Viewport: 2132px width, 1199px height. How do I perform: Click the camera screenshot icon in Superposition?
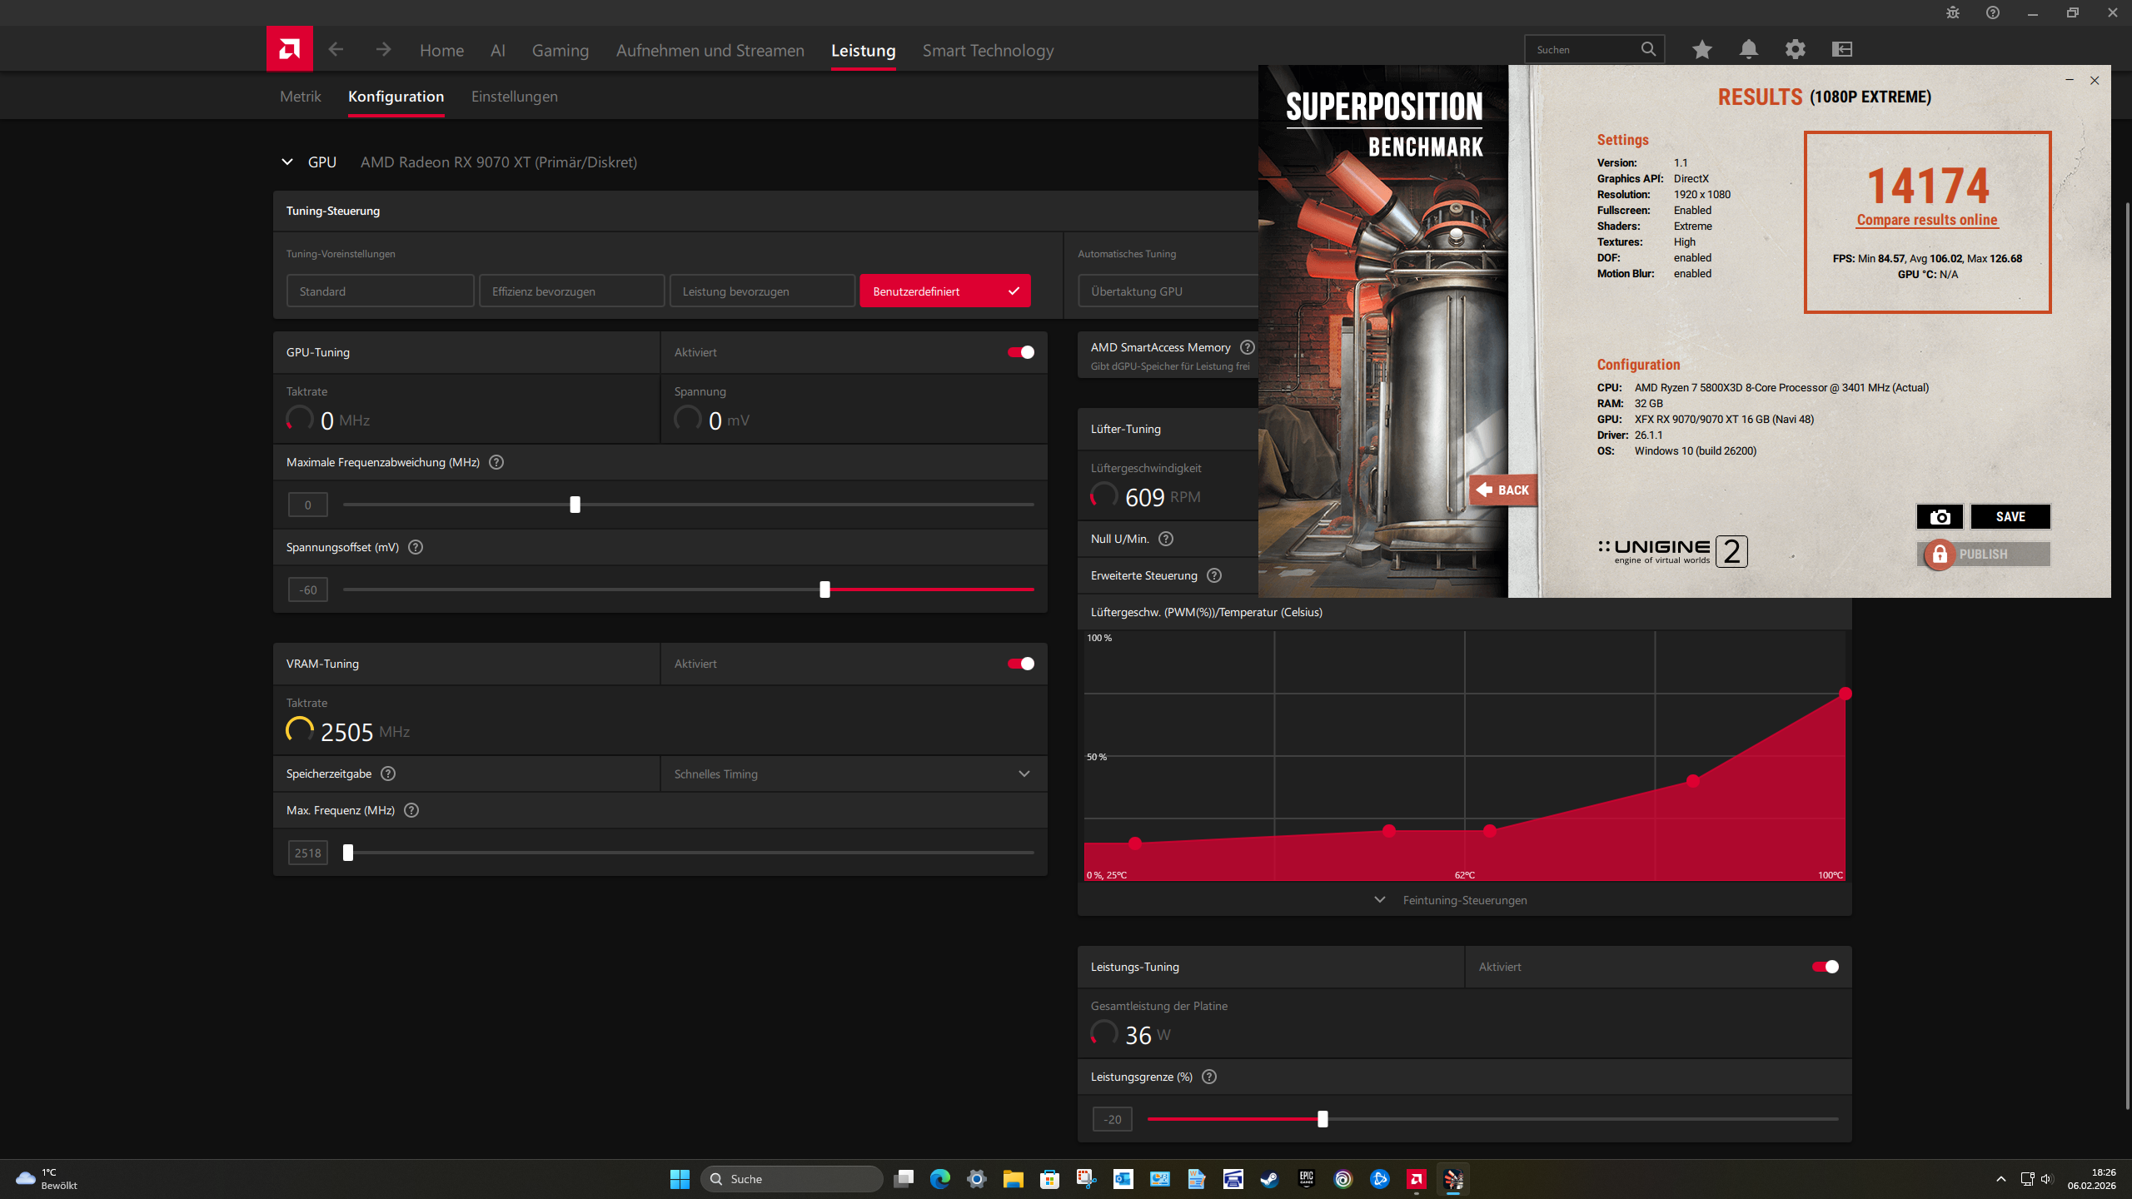(x=1940, y=516)
